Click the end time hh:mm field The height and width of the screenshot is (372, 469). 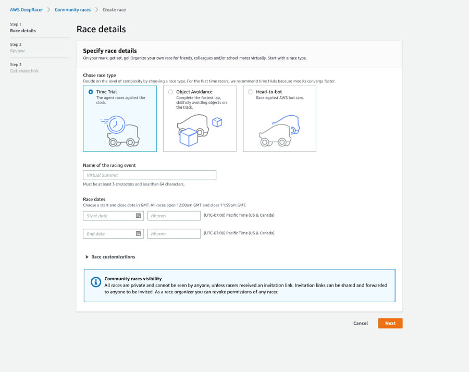click(174, 233)
